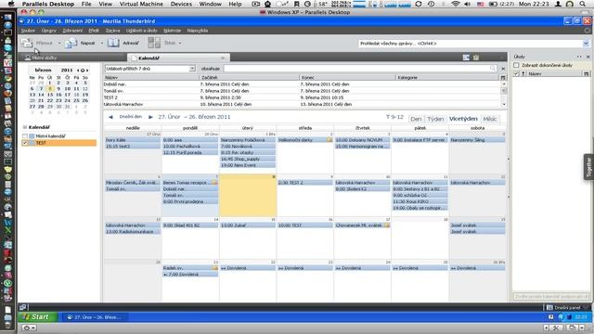This screenshot has height=334, width=594.
Task: Click the priority column icon in Úkoly header
Action: pos(523,74)
